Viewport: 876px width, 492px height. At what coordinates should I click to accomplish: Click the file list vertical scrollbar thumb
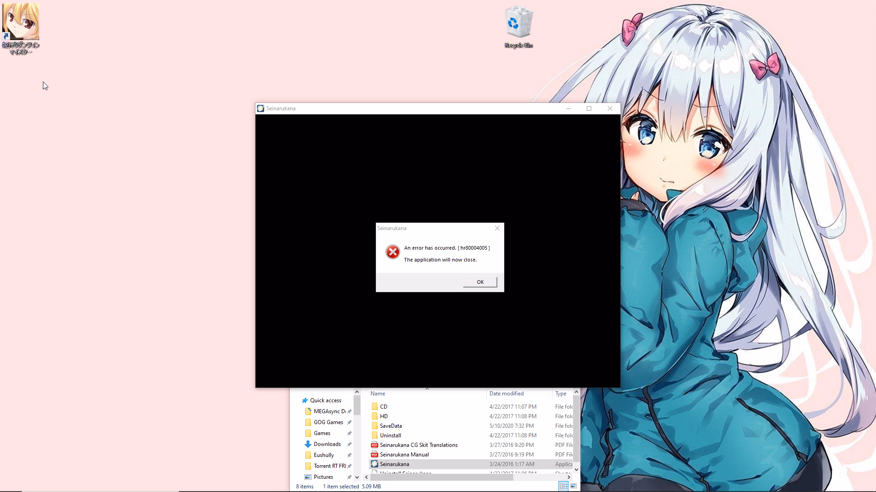(x=576, y=428)
